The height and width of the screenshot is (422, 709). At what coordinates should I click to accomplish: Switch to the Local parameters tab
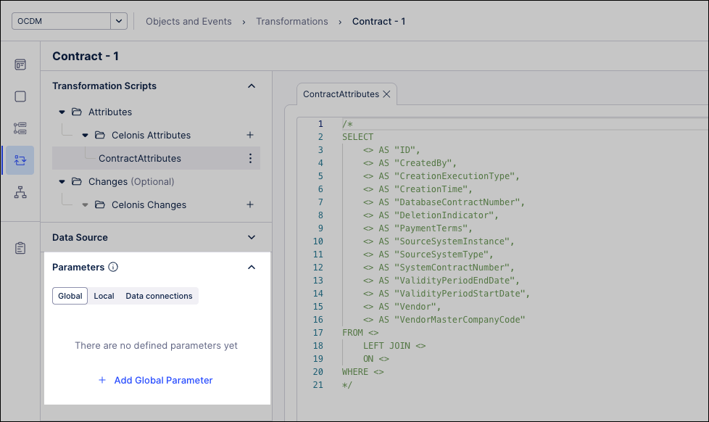[104, 296]
